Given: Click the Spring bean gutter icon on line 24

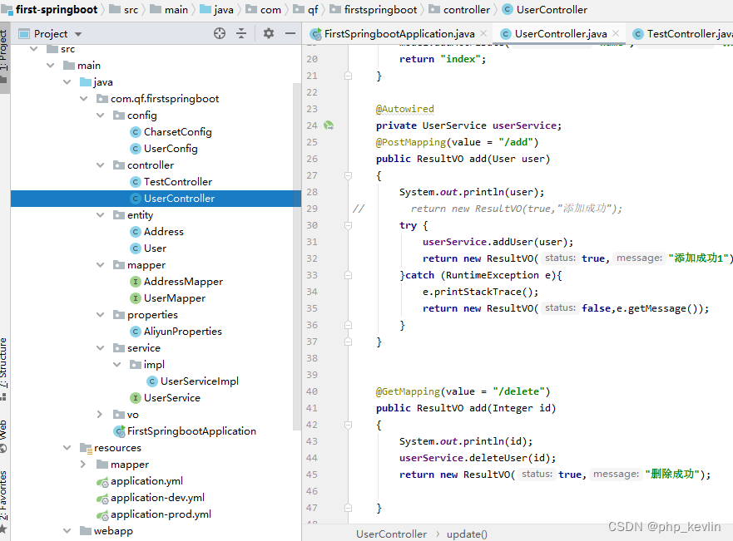Looking at the screenshot, I should point(329,125).
